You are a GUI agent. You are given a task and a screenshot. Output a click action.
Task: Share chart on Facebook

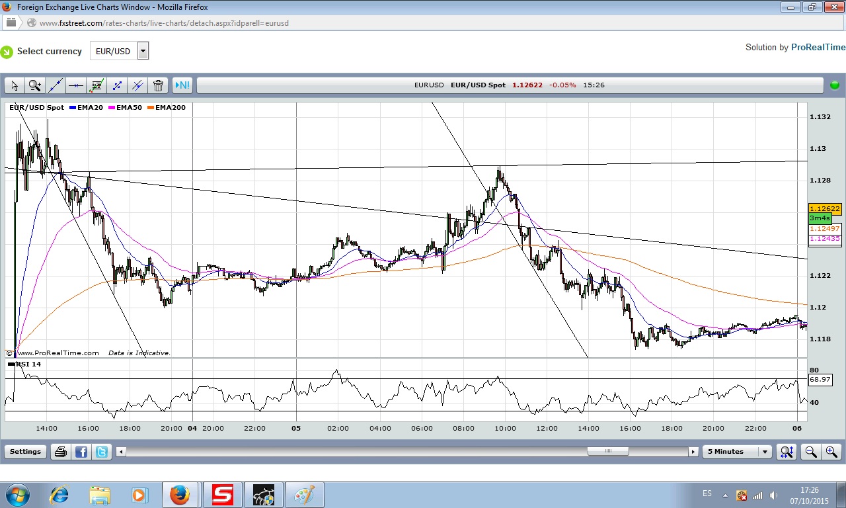click(x=81, y=452)
